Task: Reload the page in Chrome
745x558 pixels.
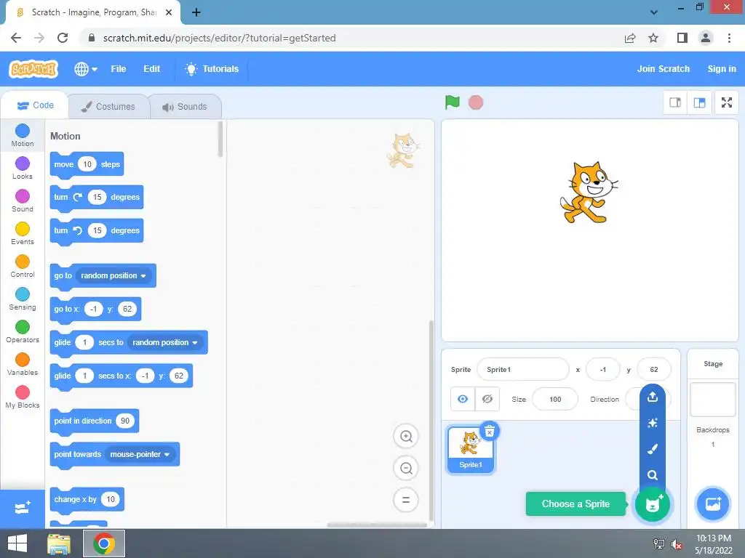Action: pos(63,38)
